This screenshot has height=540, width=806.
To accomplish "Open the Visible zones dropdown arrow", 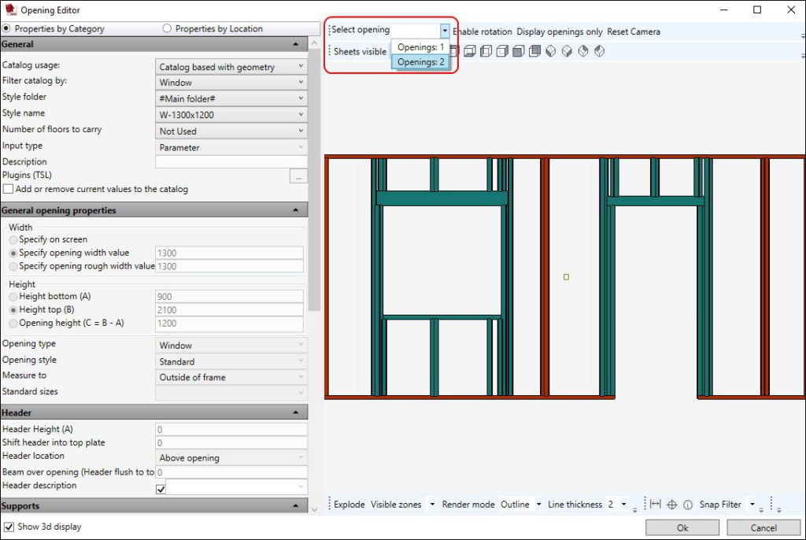I will tap(432, 504).
